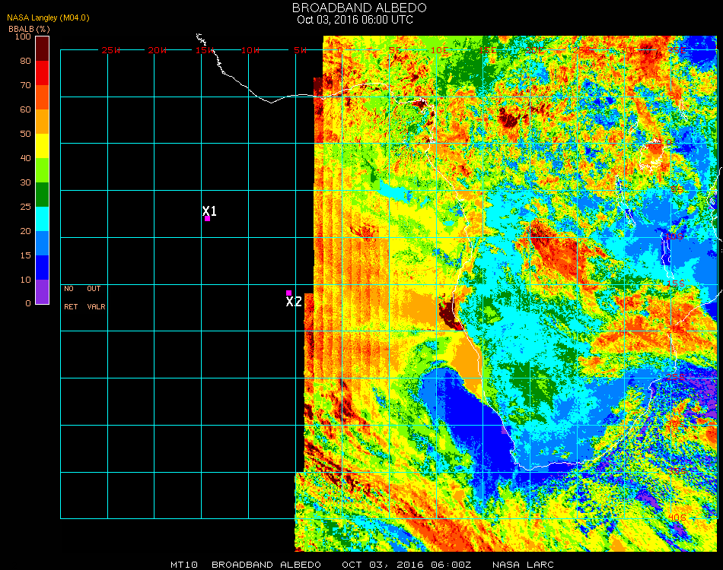Select the cyan 20-25 colorbar segment
The height and width of the screenshot is (570, 723).
(42, 219)
